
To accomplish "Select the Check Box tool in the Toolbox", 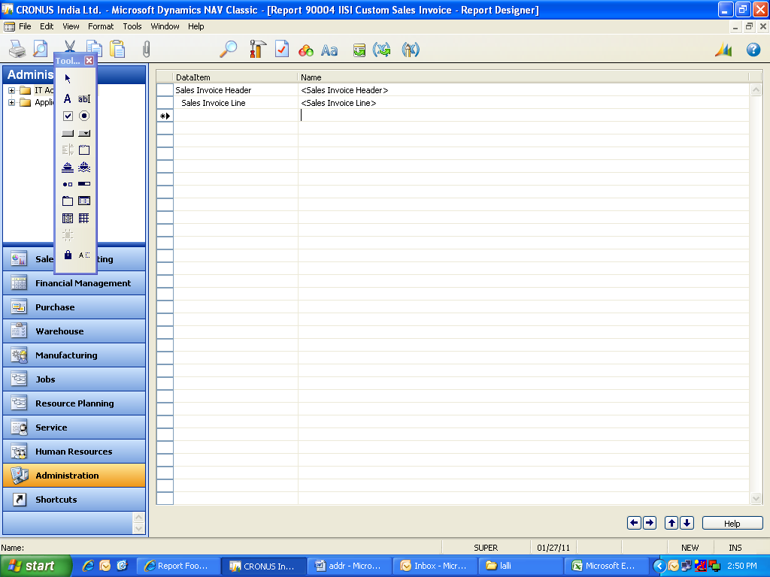I will [67, 115].
